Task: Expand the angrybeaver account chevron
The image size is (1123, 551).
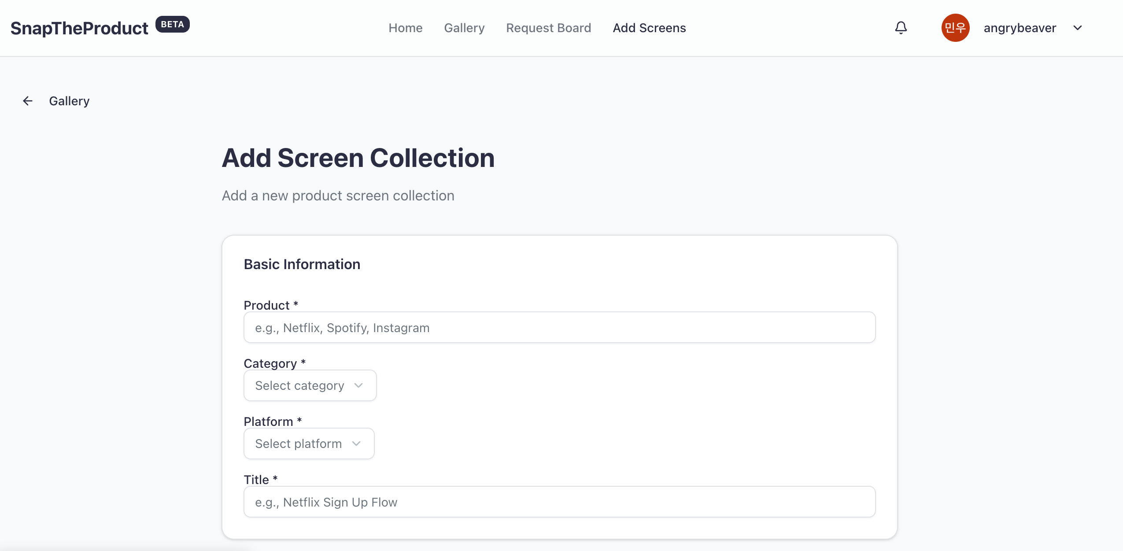Action: pyautogui.click(x=1078, y=28)
